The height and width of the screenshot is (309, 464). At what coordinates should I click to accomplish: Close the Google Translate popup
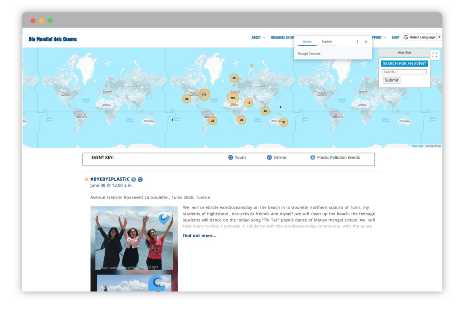(x=366, y=42)
